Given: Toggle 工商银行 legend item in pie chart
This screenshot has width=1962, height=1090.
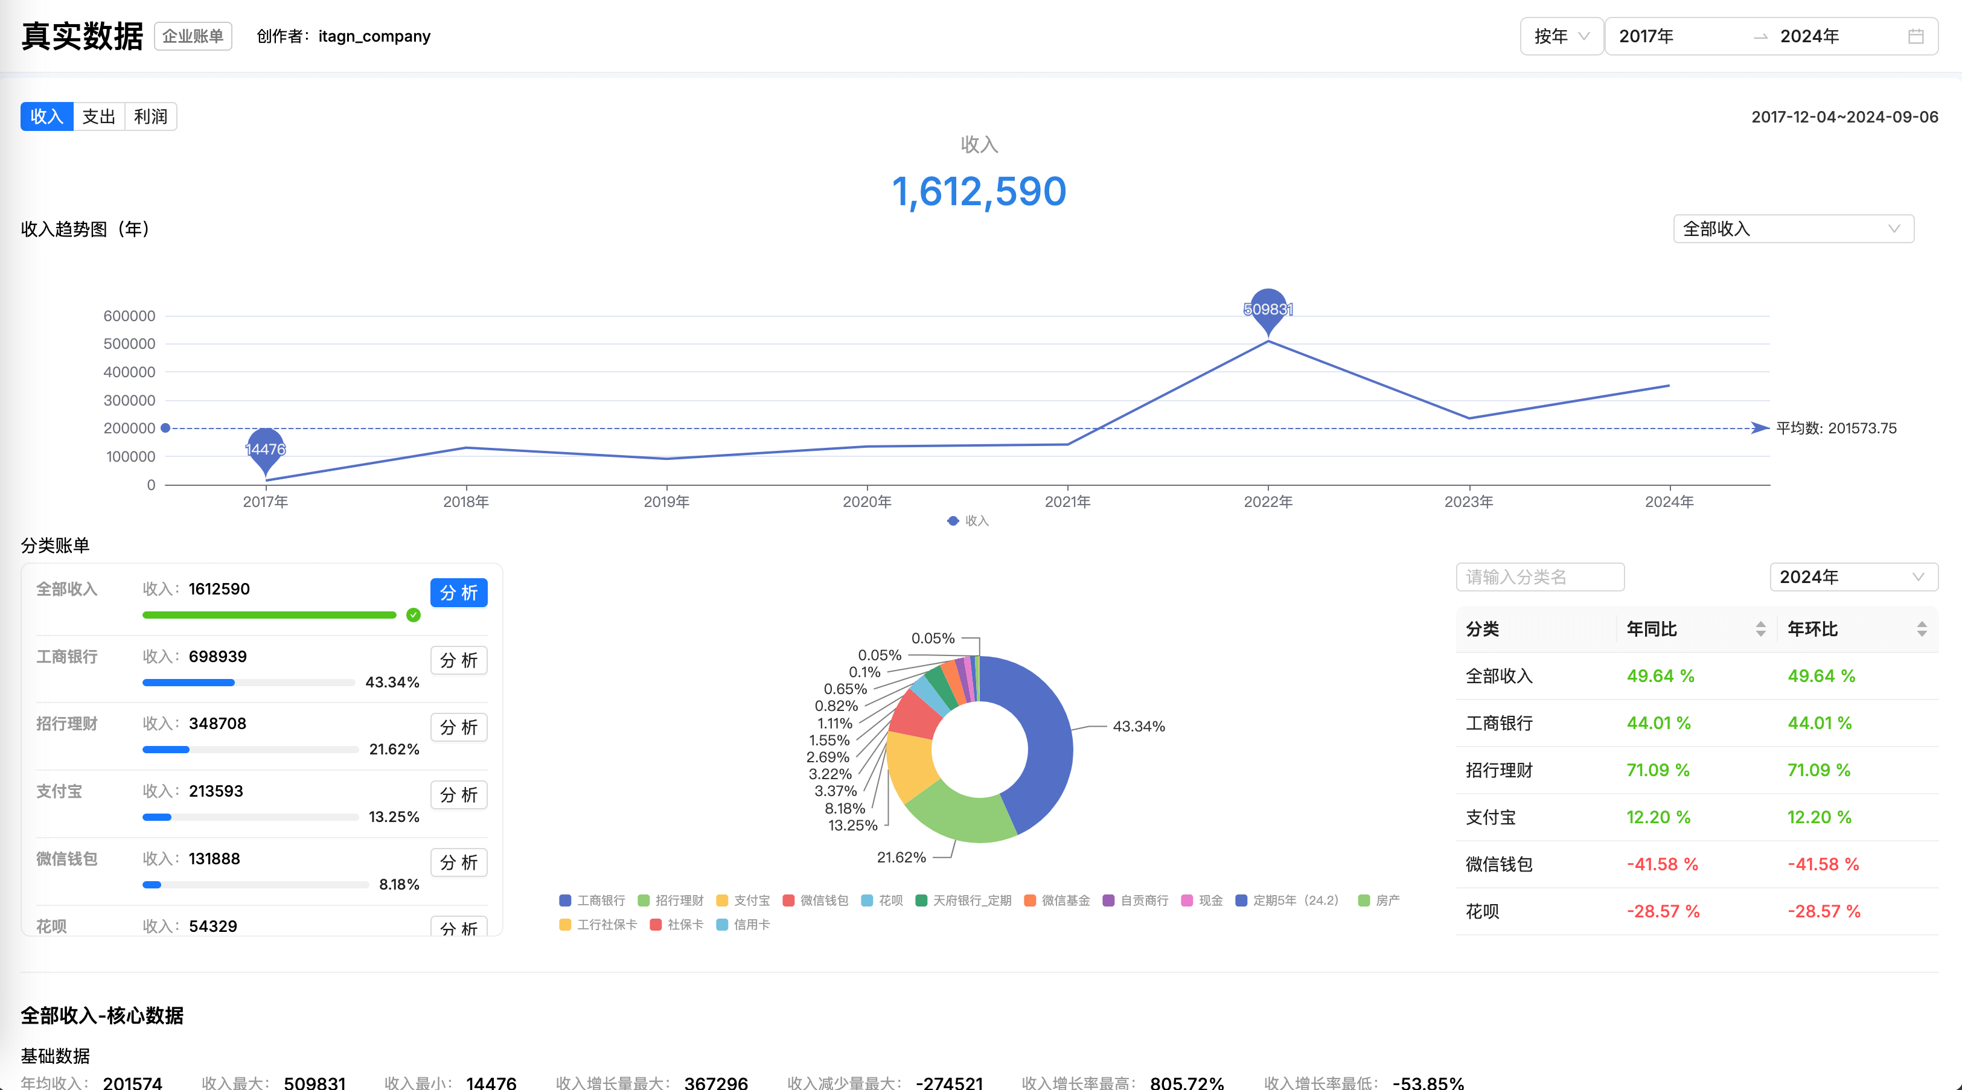Looking at the screenshot, I should pos(592,900).
